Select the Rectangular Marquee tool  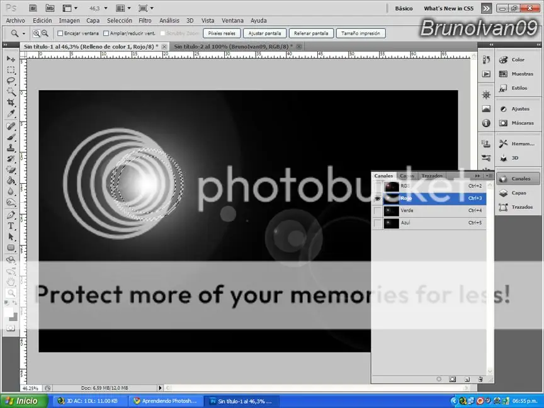(x=11, y=70)
